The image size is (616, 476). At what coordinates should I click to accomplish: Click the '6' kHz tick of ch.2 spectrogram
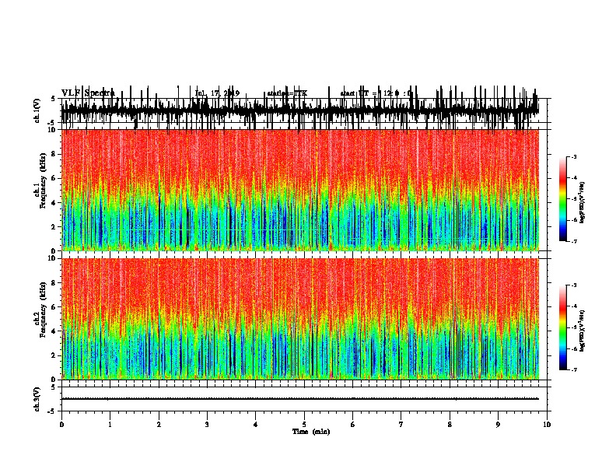point(54,307)
